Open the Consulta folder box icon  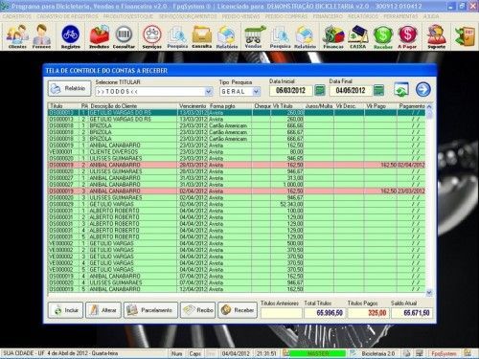(202, 36)
